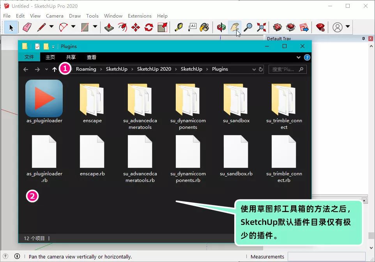Switch to the 主页 ribbon tab
The image size is (375, 262).
pyautogui.click(x=50, y=57)
